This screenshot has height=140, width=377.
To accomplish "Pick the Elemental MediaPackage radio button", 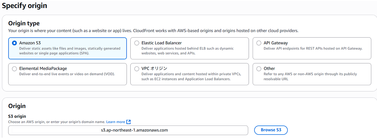I will (x=14, y=69).
